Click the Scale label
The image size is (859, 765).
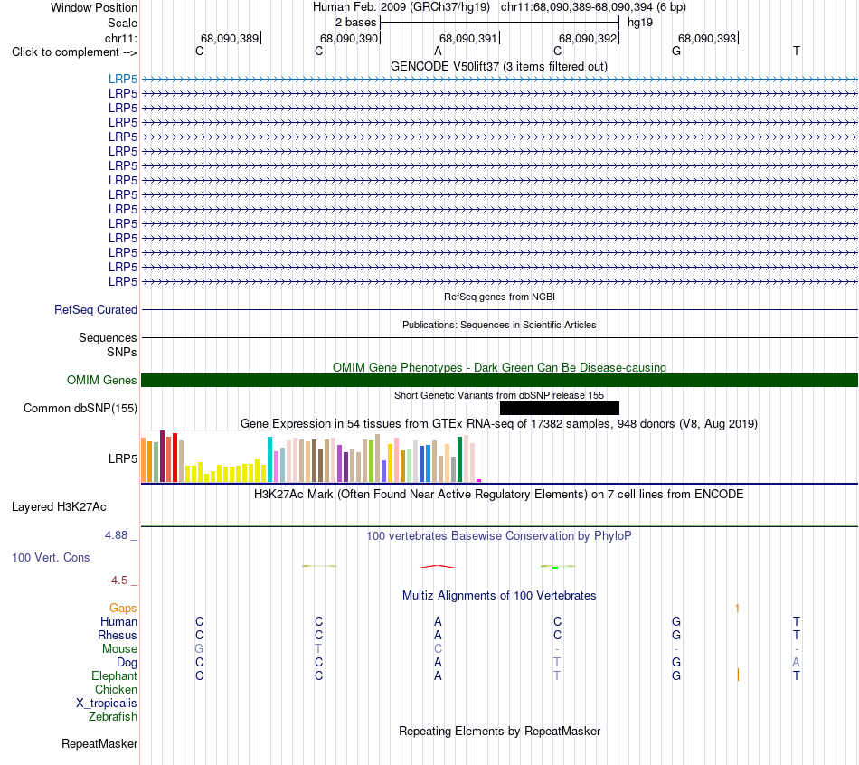pyautogui.click(x=123, y=23)
